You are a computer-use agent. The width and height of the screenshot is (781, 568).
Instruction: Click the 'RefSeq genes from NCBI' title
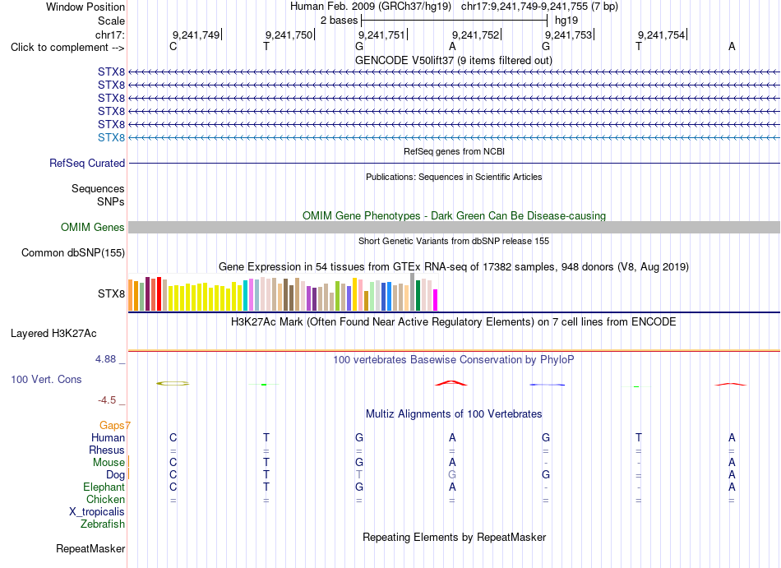click(454, 151)
